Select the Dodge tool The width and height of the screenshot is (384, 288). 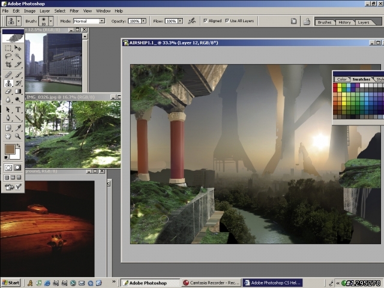pyautogui.click(x=17, y=100)
